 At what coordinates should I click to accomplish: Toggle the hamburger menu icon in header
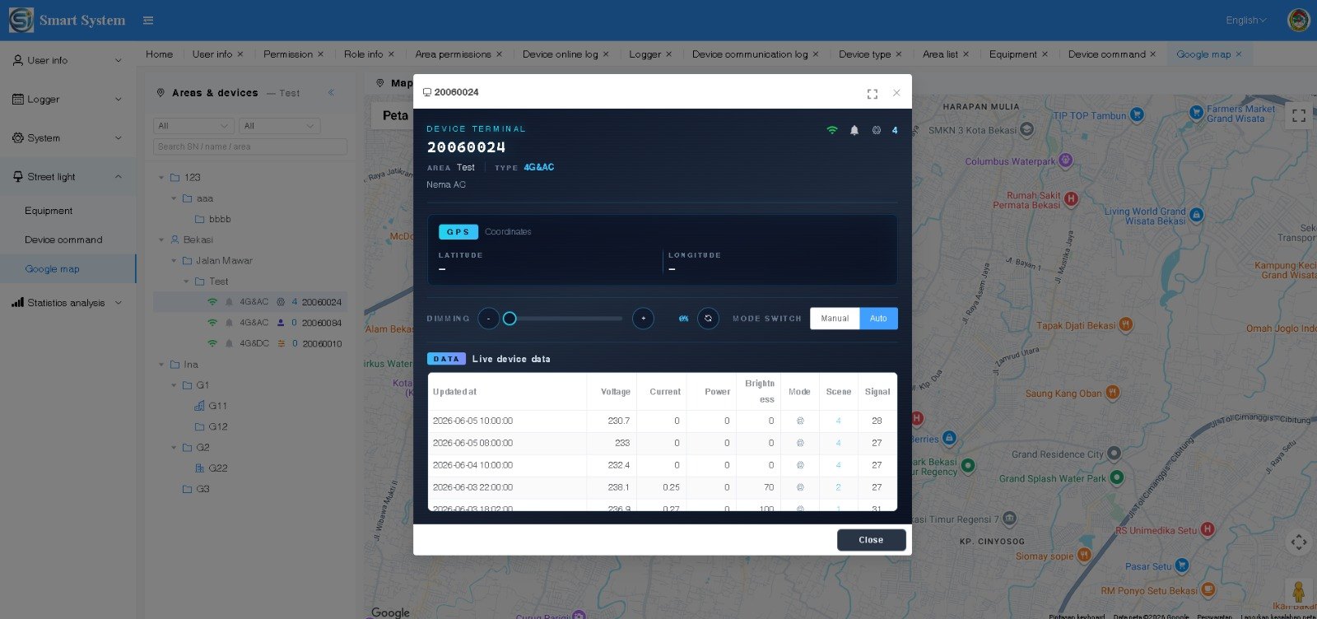148,21
